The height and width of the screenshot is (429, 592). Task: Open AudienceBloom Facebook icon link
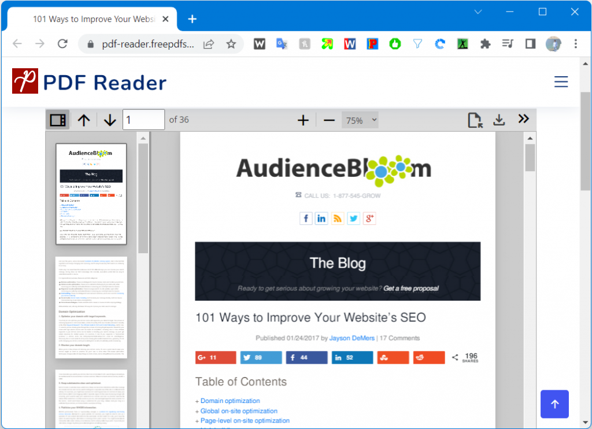(x=306, y=219)
